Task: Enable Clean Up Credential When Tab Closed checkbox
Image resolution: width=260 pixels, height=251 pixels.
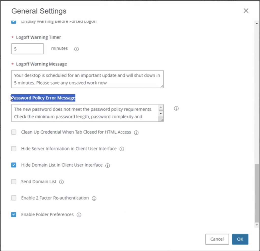Action: click(x=14, y=132)
